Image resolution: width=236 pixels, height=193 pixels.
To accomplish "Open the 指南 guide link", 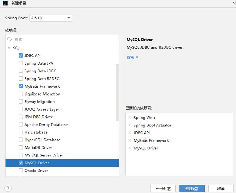I will [x=130, y=57].
